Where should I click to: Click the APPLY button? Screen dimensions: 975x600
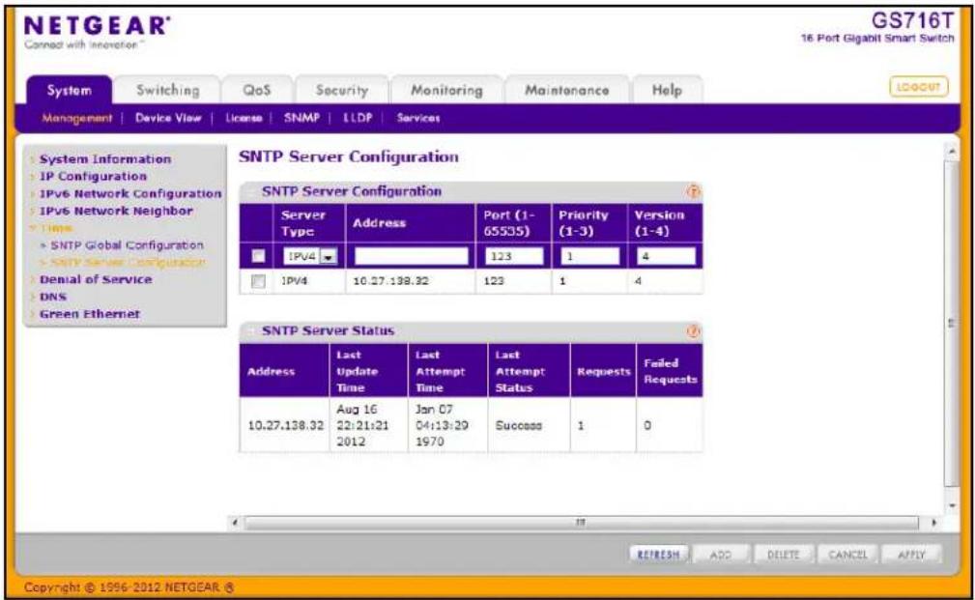[x=911, y=554]
